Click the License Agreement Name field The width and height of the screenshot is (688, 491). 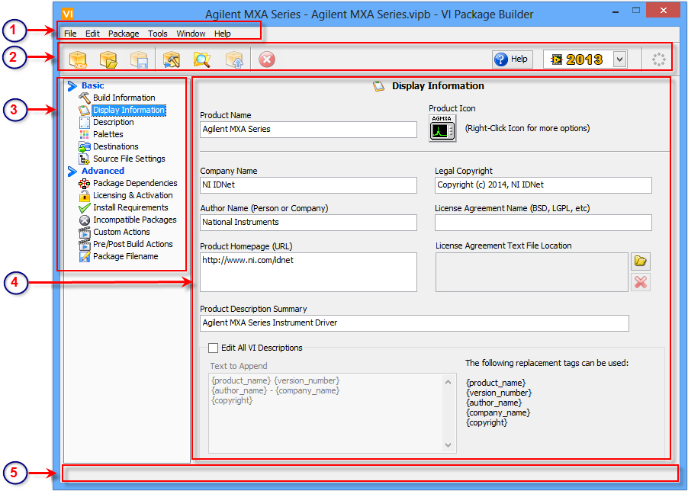[x=543, y=223]
